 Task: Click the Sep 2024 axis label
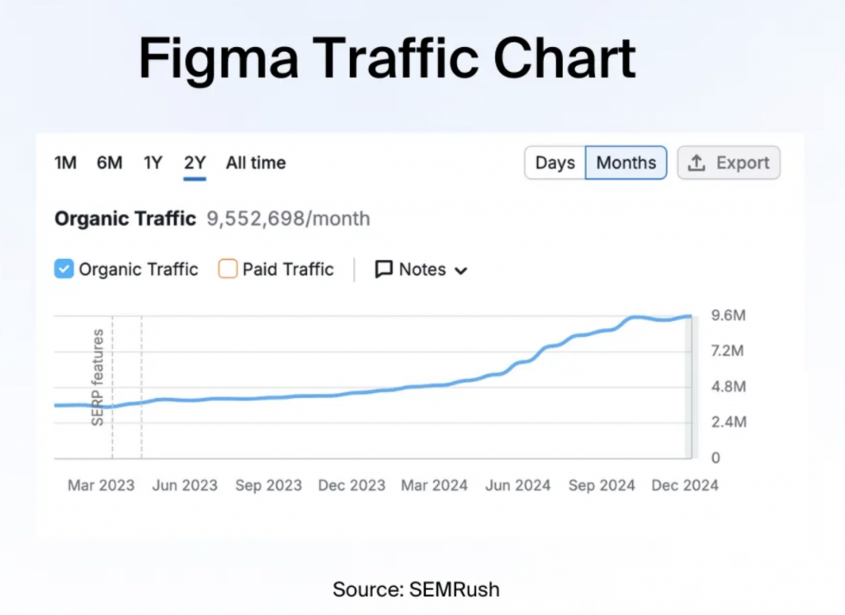[x=602, y=485]
